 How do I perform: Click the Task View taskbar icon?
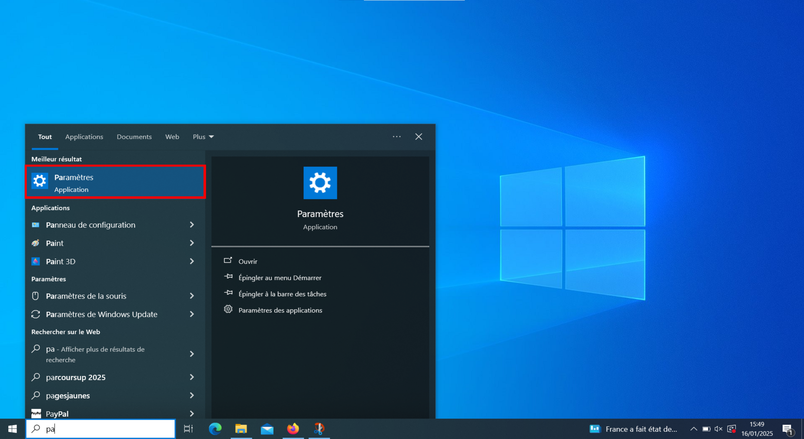(189, 429)
